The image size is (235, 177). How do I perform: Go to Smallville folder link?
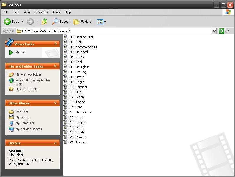(x=22, y=111)
